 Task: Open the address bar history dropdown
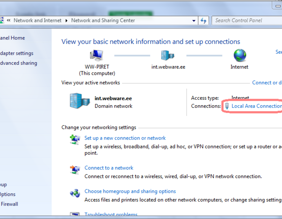point(194,20)
